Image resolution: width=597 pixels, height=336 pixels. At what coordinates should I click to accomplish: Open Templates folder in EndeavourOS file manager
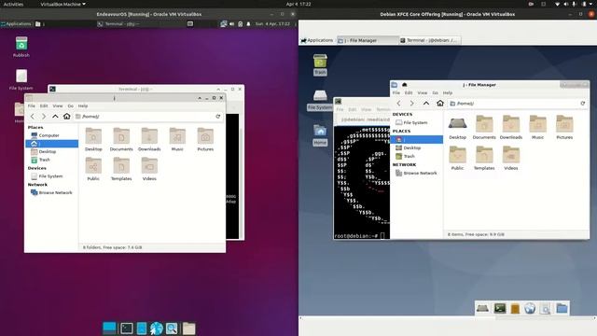121,169
